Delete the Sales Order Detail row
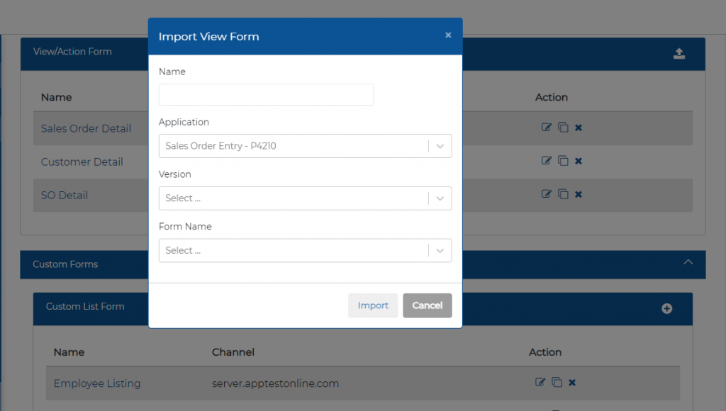This screenshot has height=411, width=726. (579, 128)
